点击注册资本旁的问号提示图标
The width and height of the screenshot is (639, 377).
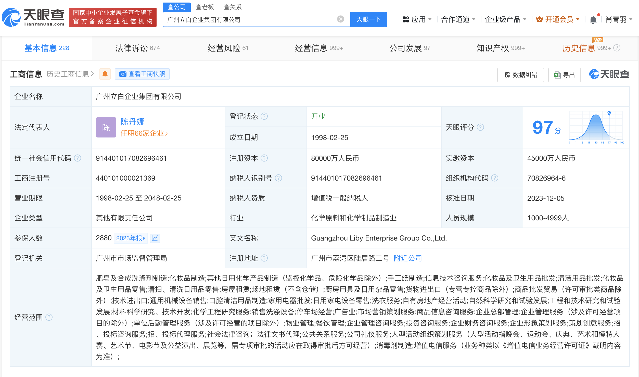pos(265,158)
